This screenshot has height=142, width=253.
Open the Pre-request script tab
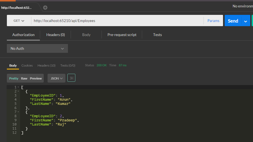coord(122,35)
